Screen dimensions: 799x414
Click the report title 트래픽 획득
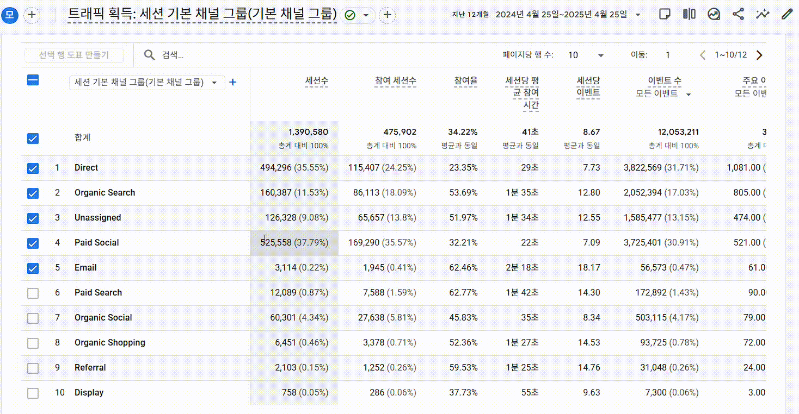(202, 14)
